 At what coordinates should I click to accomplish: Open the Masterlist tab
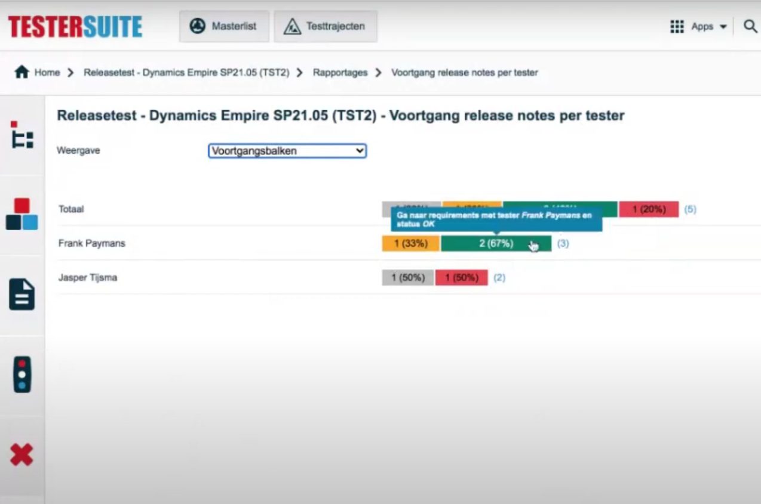224,26
